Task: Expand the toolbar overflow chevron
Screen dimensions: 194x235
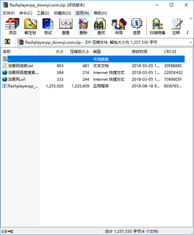Action: [191, 18]
